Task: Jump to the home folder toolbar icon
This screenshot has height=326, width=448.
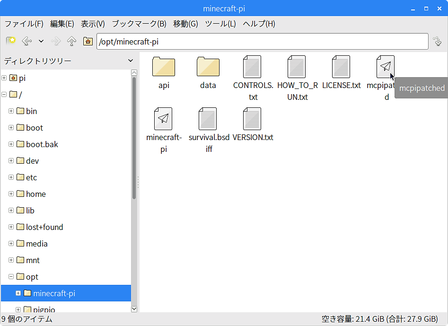Action: pyautogui.click(x=88, y=41)
